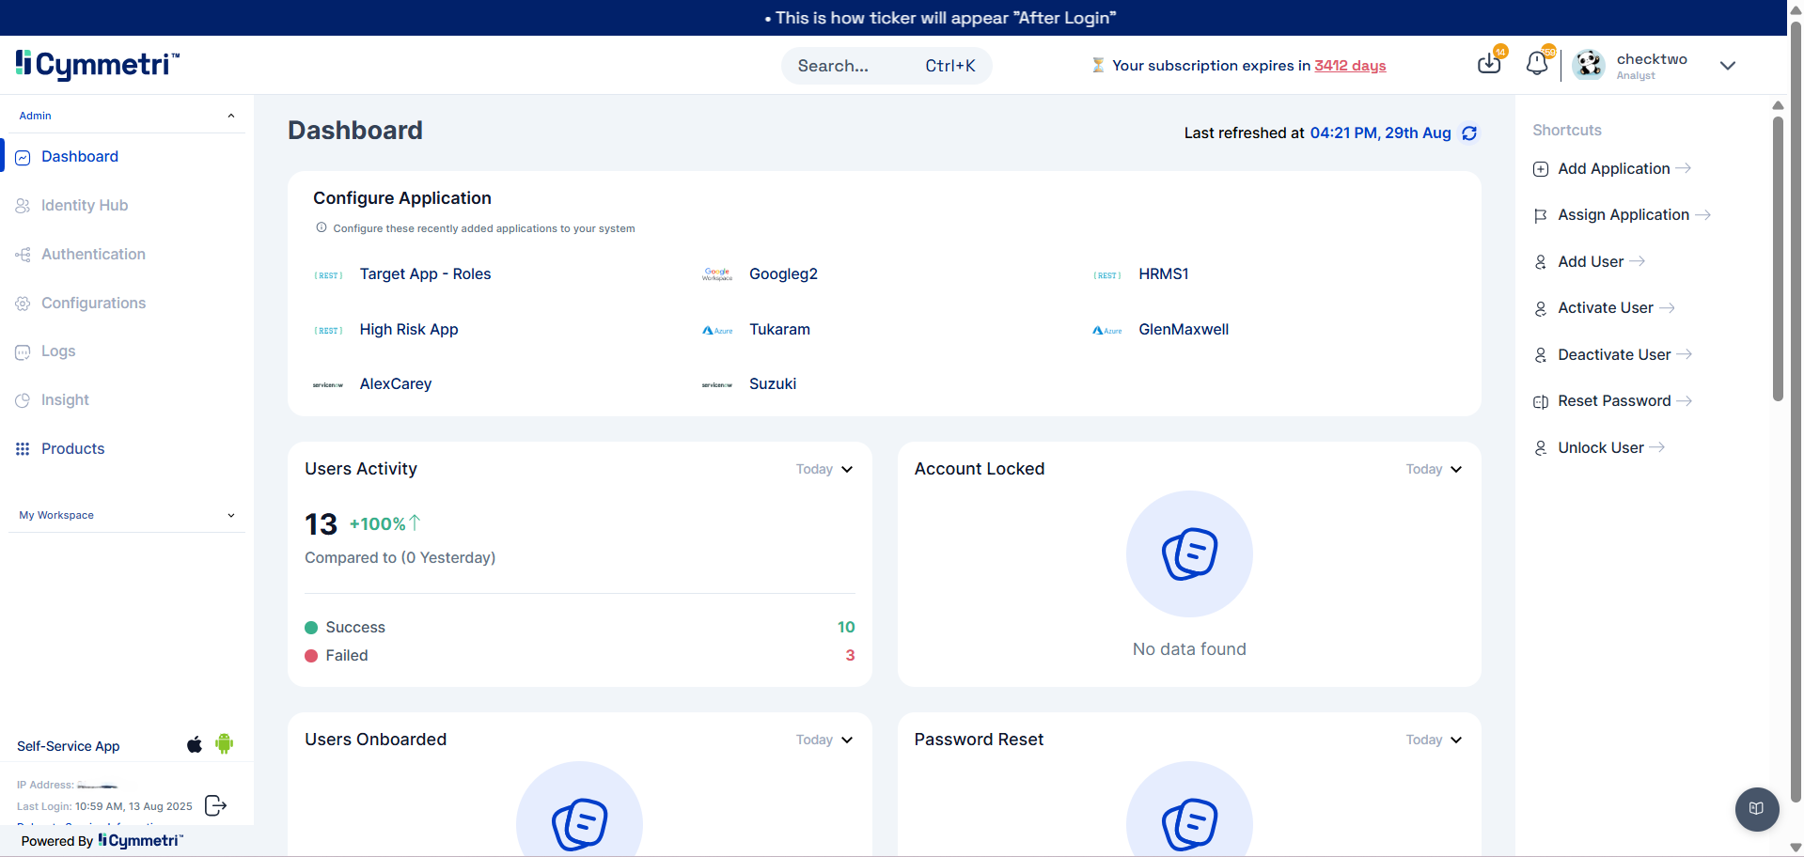This screenshot has height=857, width=1804.
Task: Click the checktwo profile avatar
Action: click(1589, 65)
